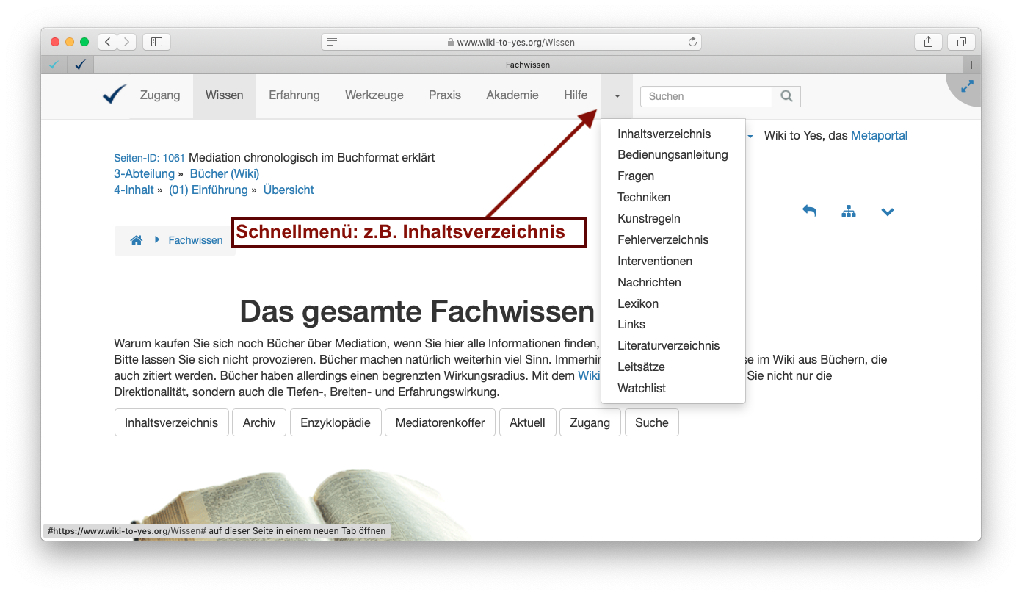Screen dimensions: 1022x595
Task: Click into the Suchen search field
Action: tap(706, 96)
